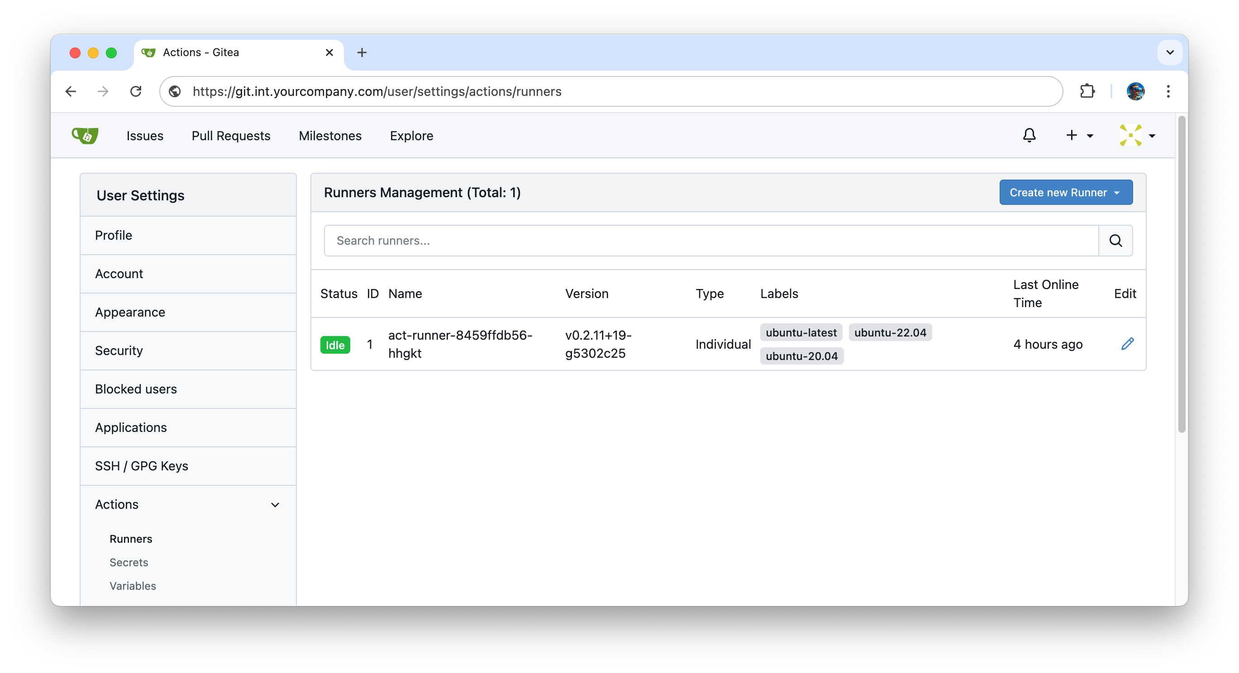Go to the Explore navigation item
The height and width of the screenshot is (673, 1239).
coord(411,136)
